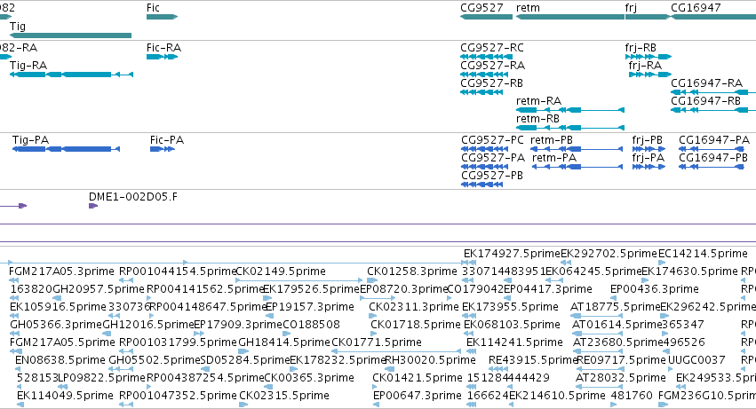Screen dimensions: 756x409
Task: Click the Fic gene bar
Action: (x=162, y=17)
